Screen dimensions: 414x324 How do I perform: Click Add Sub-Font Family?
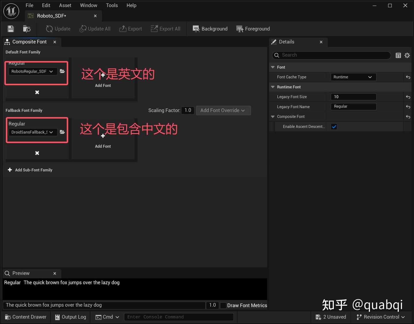click(x=30, y=170)
